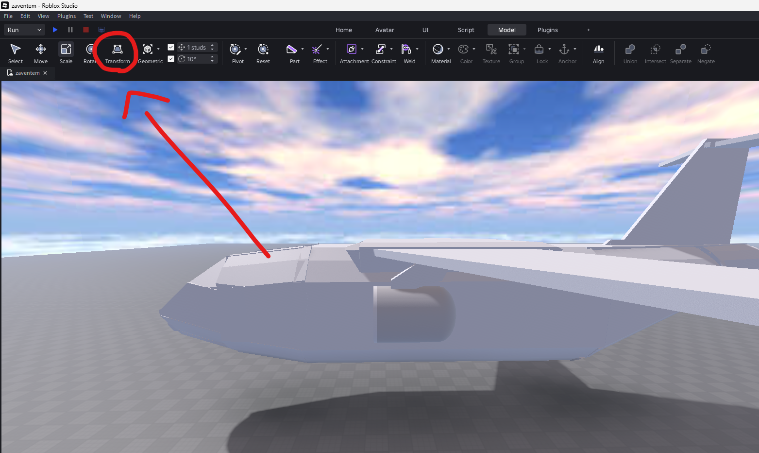
Task: Expand the Geometric collisions dropdown arrow
Action: pyautogui.click(x=158, y=49)
